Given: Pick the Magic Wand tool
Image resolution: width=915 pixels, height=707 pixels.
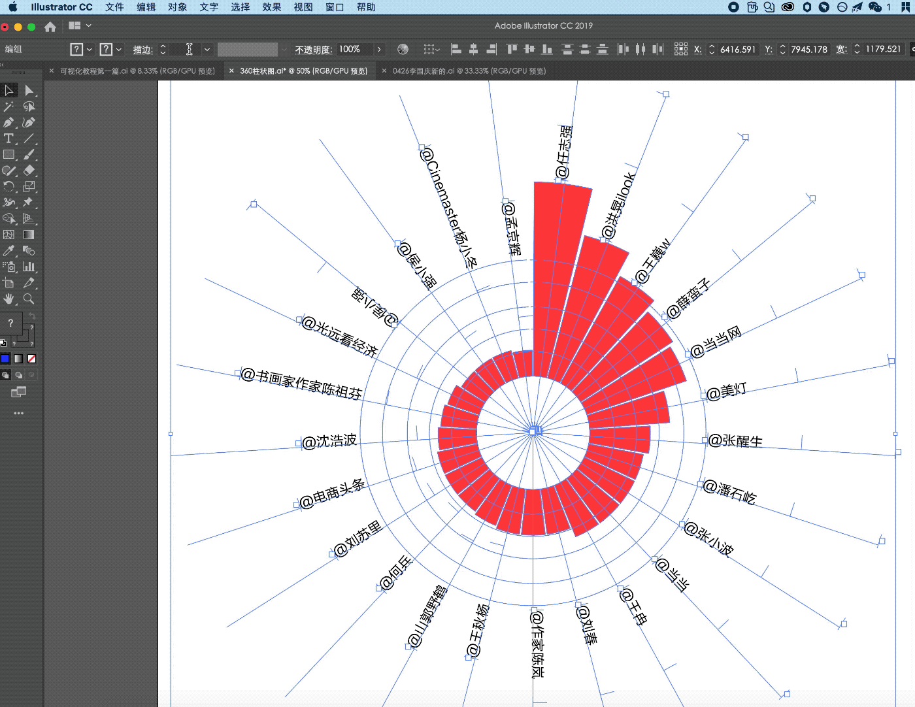Looking at the screenshot, I should (9, 107).
